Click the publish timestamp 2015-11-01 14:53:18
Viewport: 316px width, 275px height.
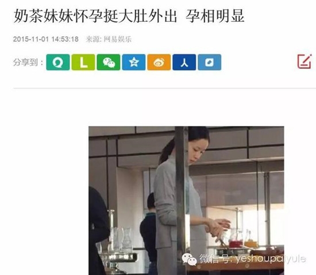[46, 39]
